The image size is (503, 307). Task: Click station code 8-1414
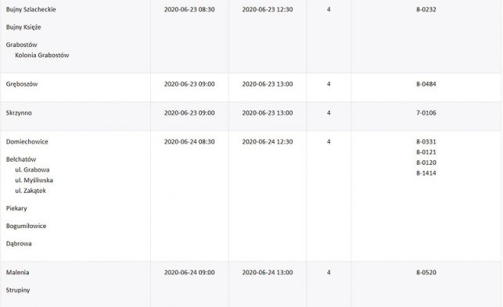426,173
